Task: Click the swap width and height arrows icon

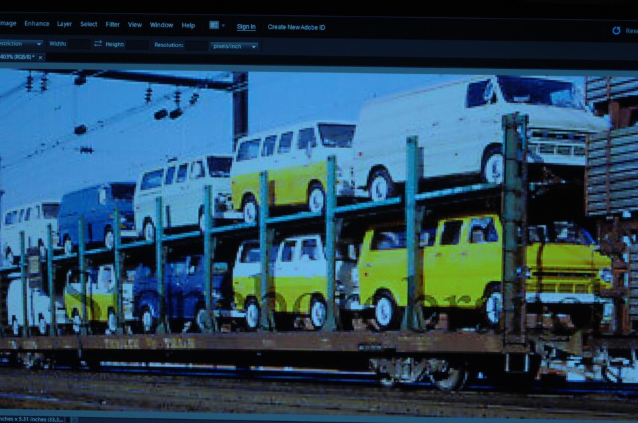Action: tap(97, 44)
